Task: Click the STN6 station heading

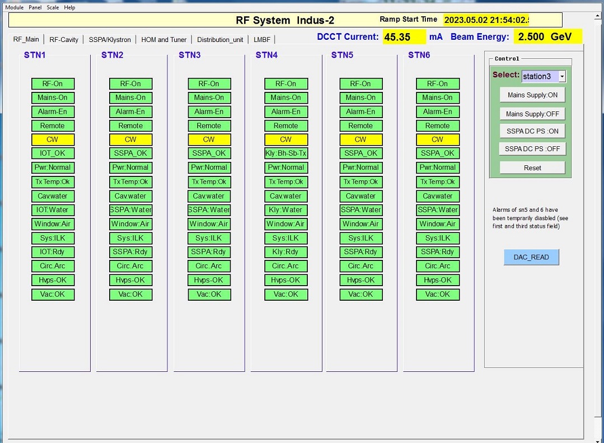Action: pos(419,55)
